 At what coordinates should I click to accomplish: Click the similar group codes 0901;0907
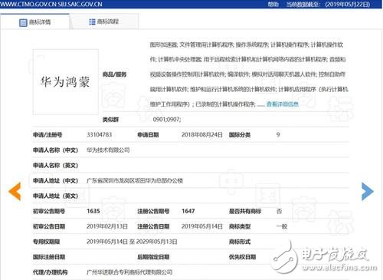[x=167, y=120]
